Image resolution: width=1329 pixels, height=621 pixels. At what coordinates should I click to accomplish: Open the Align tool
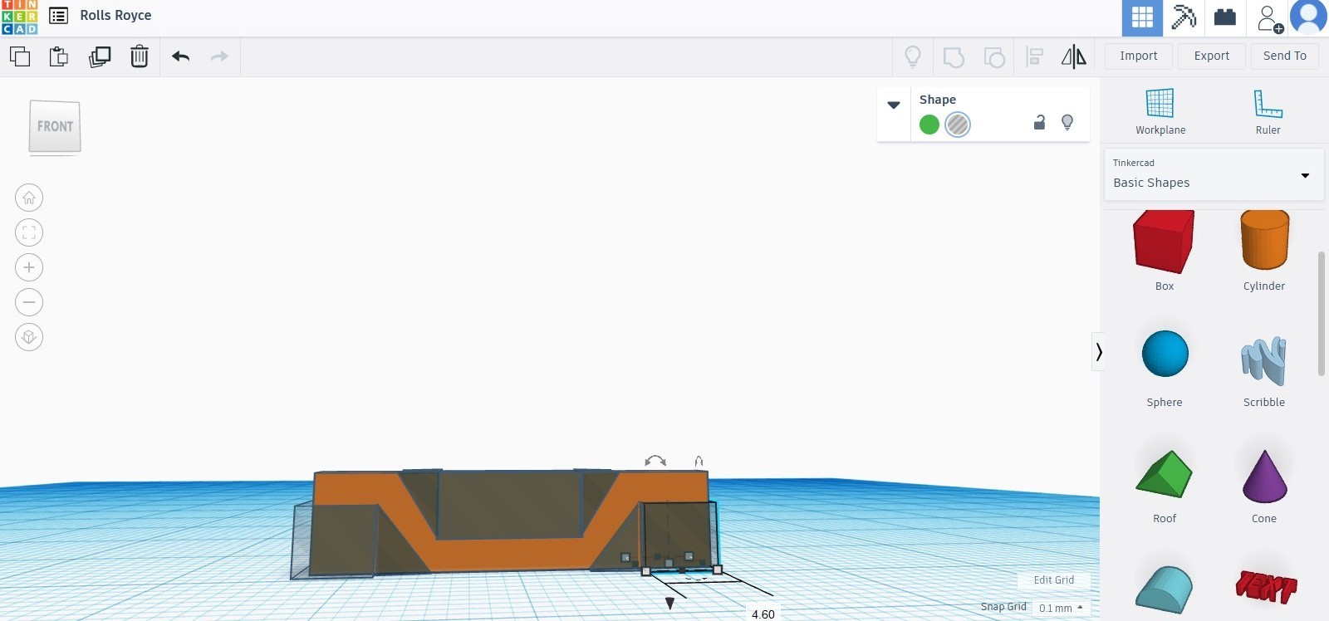pyautogui.click(x=1034, y=56)
